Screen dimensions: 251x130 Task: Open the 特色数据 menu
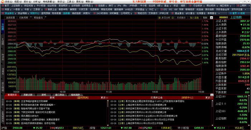pyautogui.click(x=49, y=1)
